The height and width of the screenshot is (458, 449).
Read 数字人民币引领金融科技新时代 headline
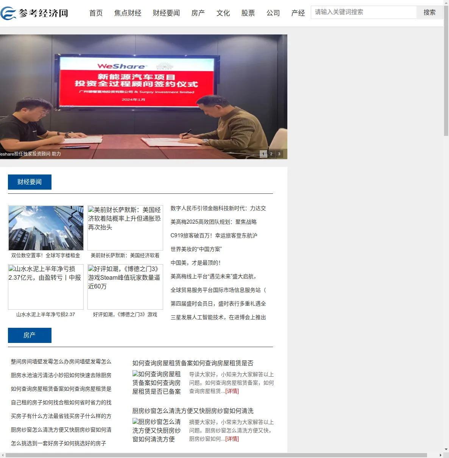coord(218,208)
